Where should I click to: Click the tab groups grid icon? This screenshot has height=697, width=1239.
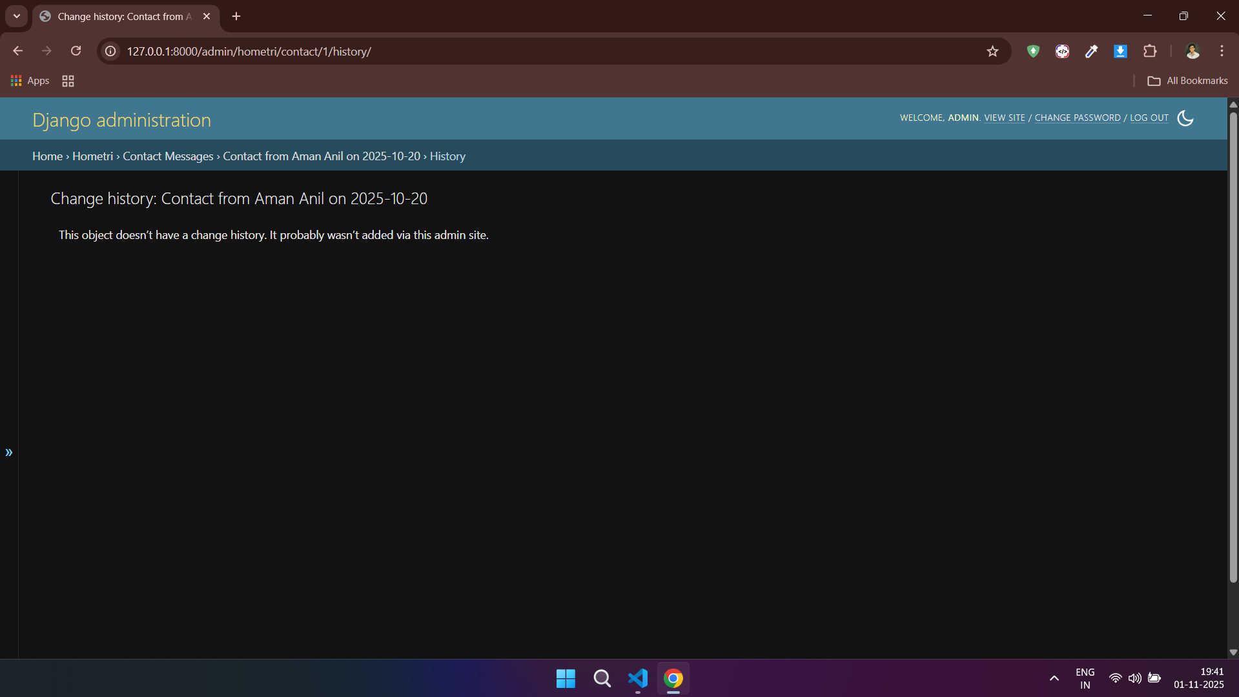(x=68, y=81)
